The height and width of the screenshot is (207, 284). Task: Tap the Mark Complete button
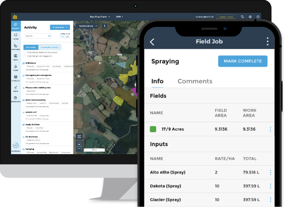tap(243, 61)
